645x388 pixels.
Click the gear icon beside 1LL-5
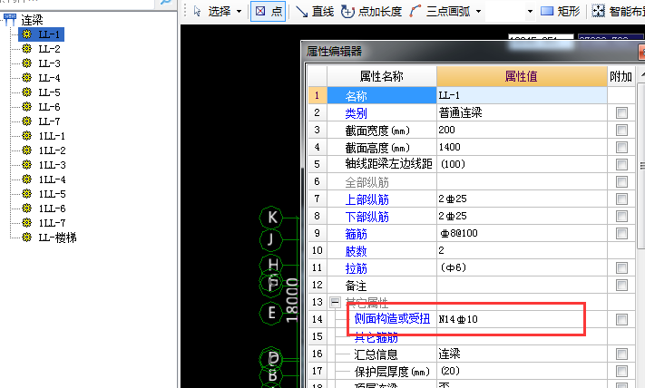click(x=26, y=194)
